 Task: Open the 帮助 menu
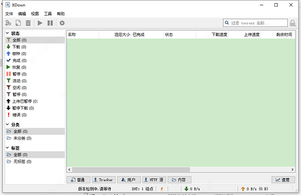(x=61, y=14)
